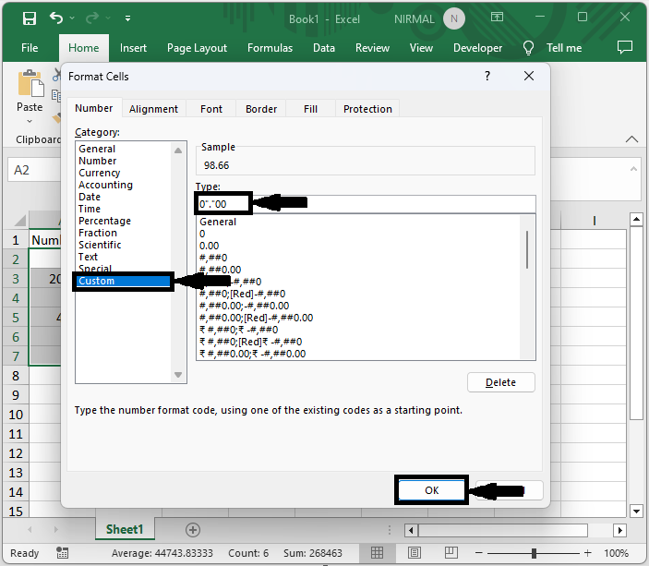Switch to Page Break Preview icon
The image size is (649, 566).
[451, 553]
